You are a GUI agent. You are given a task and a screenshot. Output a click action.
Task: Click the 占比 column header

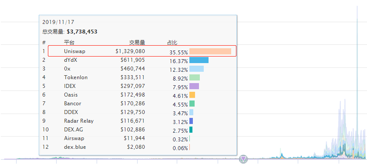tap(172, 43)
